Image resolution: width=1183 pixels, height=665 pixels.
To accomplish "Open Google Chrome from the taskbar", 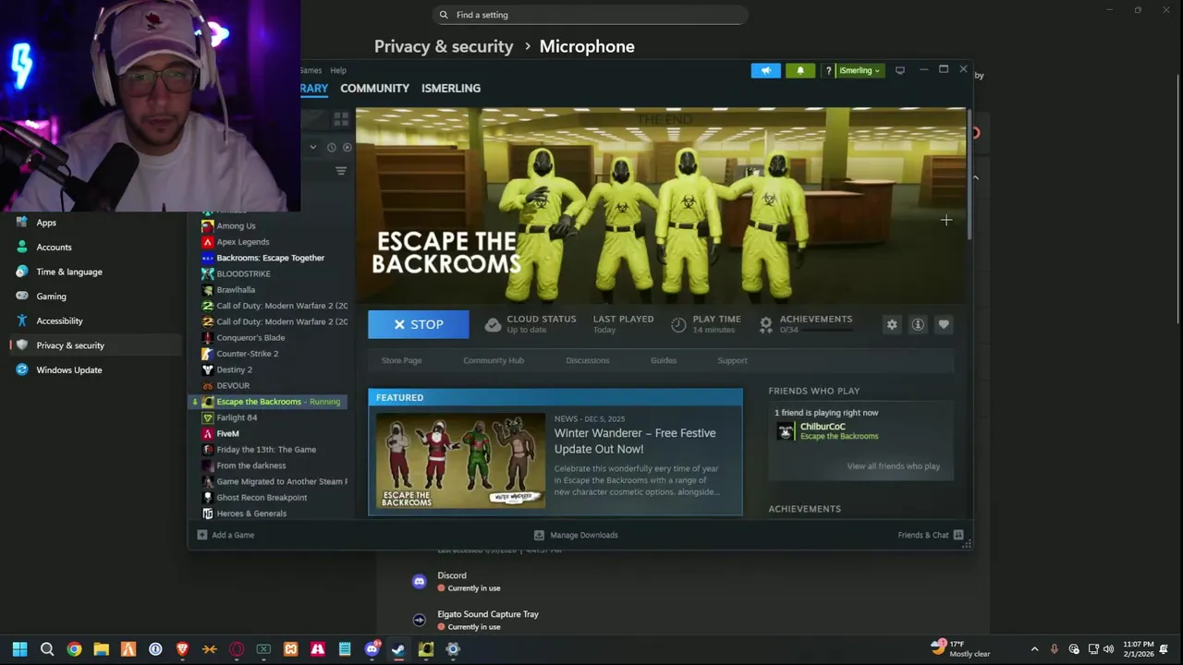I will pos(74,649).
